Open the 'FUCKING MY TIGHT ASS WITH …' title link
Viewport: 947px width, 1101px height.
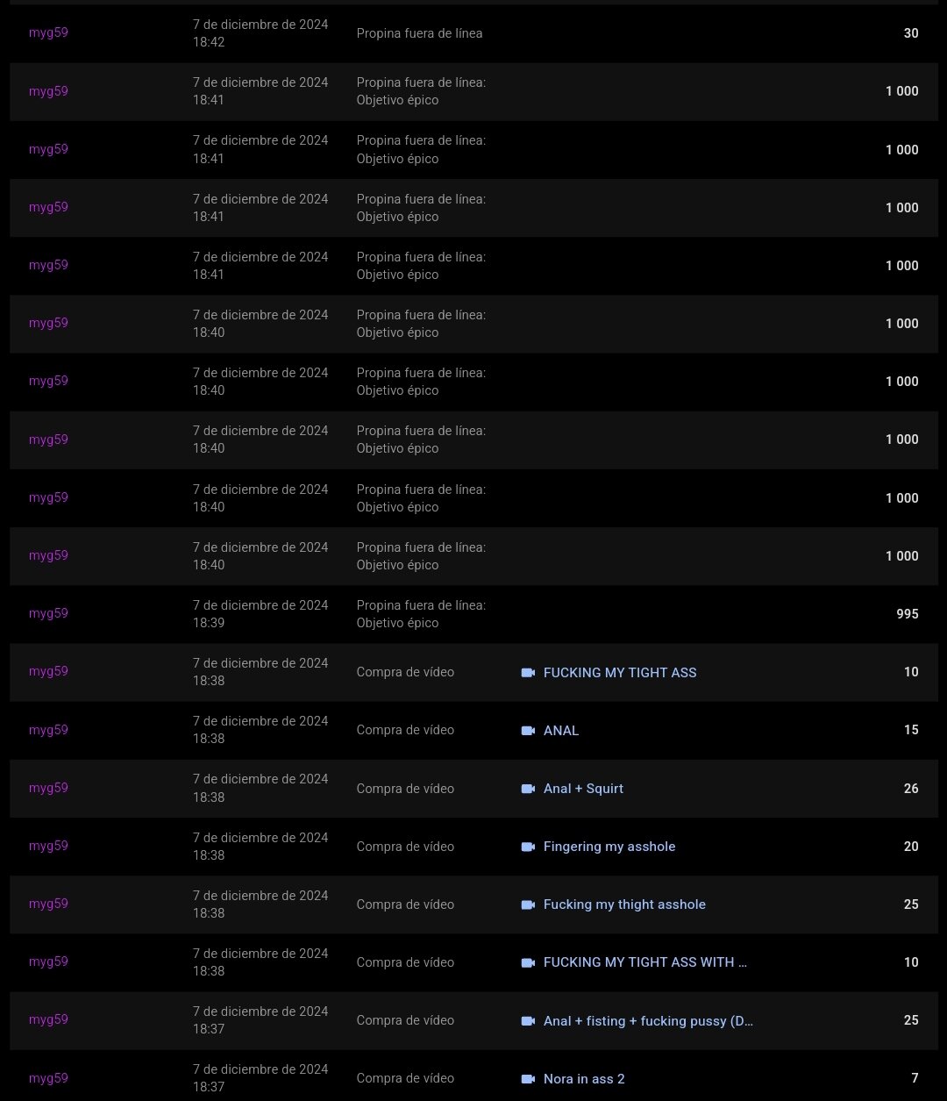pos(644,962)
